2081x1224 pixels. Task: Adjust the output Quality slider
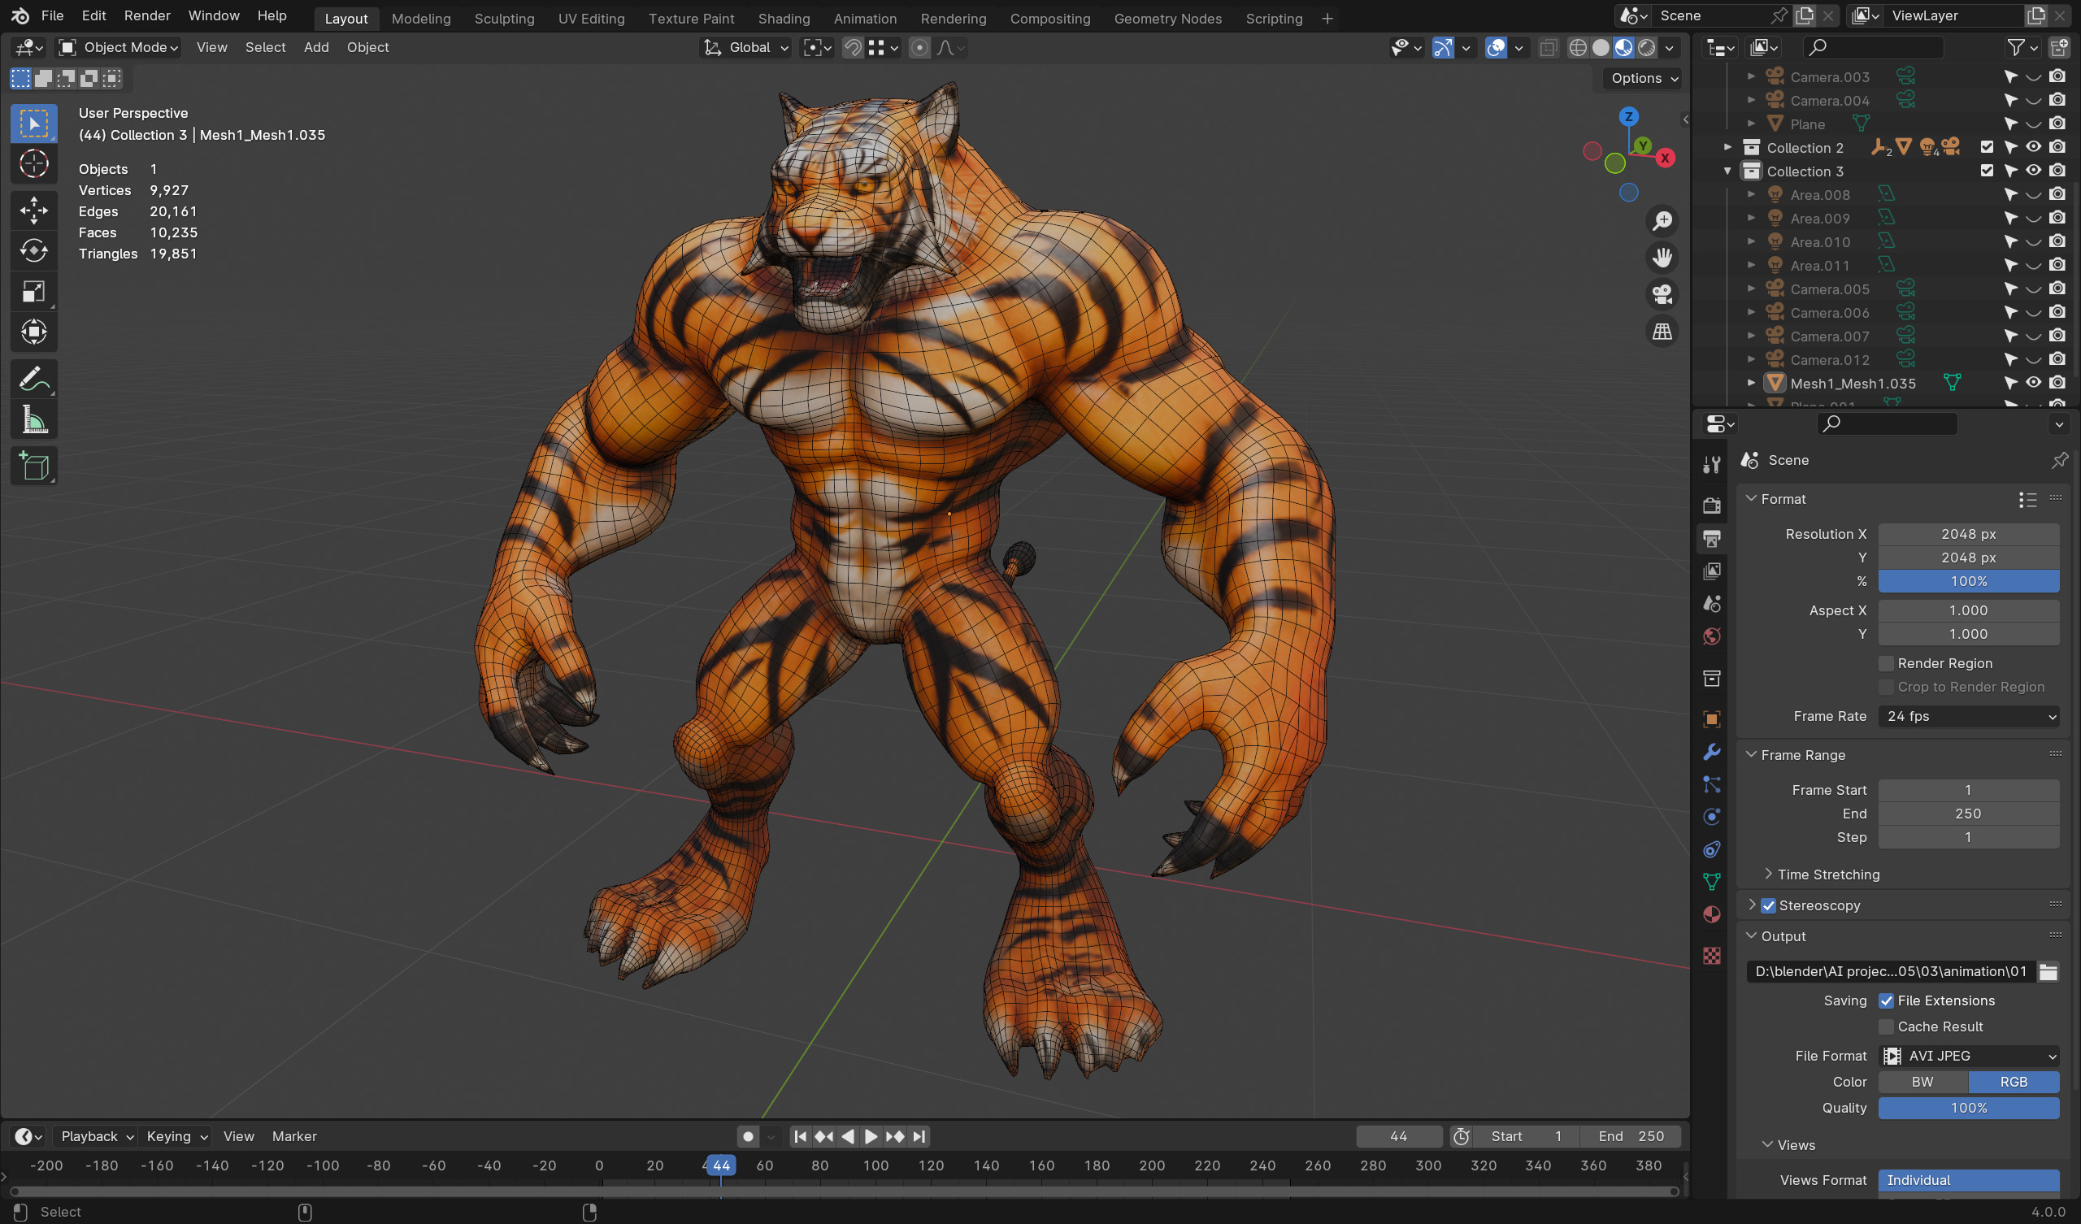tap(1969, 1109)
